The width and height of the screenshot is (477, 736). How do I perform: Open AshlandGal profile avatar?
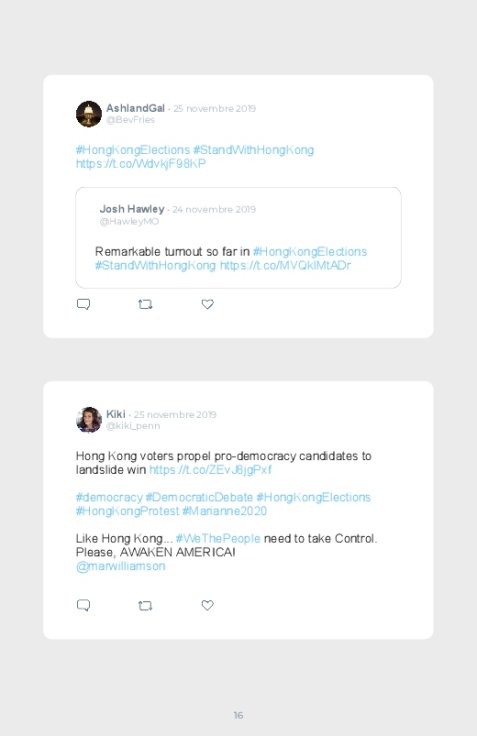(x=89, y=114)
